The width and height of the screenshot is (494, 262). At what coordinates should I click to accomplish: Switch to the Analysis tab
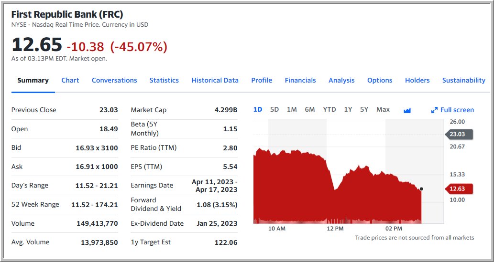tap(341, 80)
